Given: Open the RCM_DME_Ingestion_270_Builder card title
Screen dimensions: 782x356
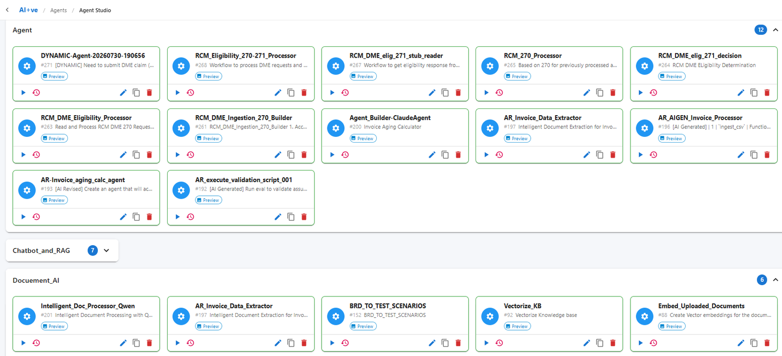Looking at the screenshot, I should pyautogui.click(x=243, y=118).
